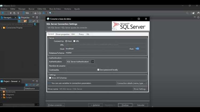Switch to the Proxy tab

coord(81,34)
